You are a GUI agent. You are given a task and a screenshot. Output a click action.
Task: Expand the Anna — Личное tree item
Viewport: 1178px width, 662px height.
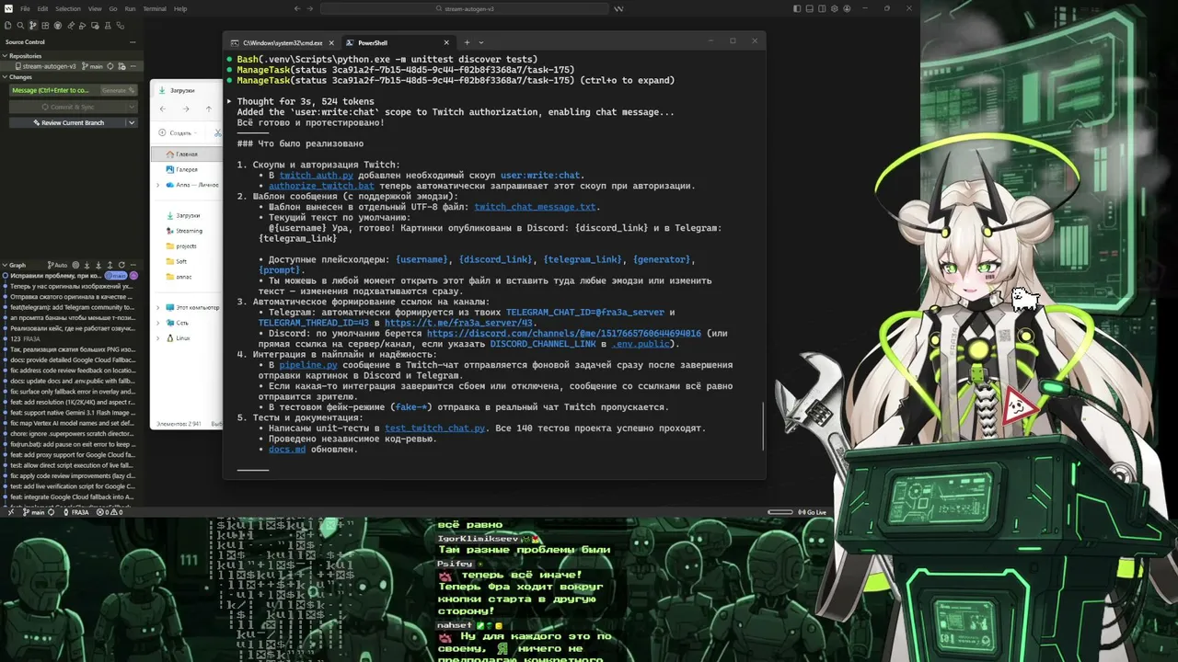(x=158, y=185)
